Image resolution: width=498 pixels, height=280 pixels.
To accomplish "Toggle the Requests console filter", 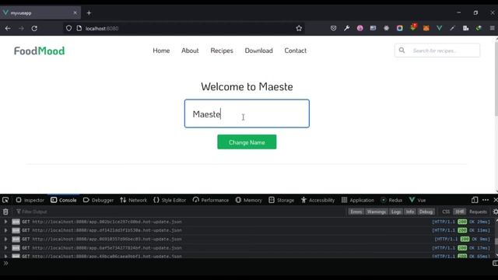I will click(x=478, y=212).
